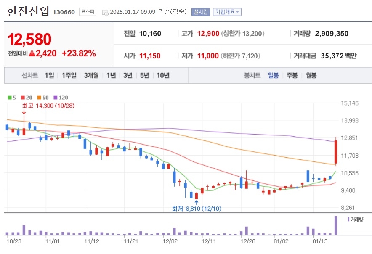Click the 12,851 price axis label
The width and height of the screenshot is (372, 254).
click(349, 138)
